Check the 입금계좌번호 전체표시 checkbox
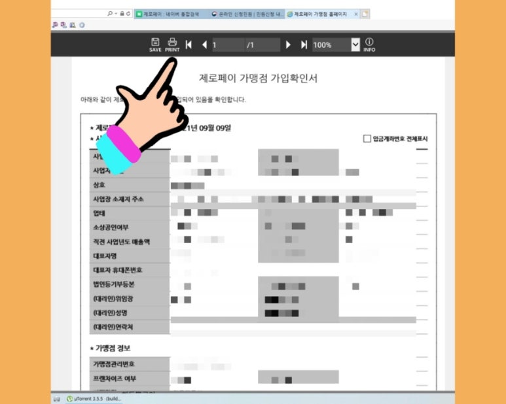 [x=367, y=139]
